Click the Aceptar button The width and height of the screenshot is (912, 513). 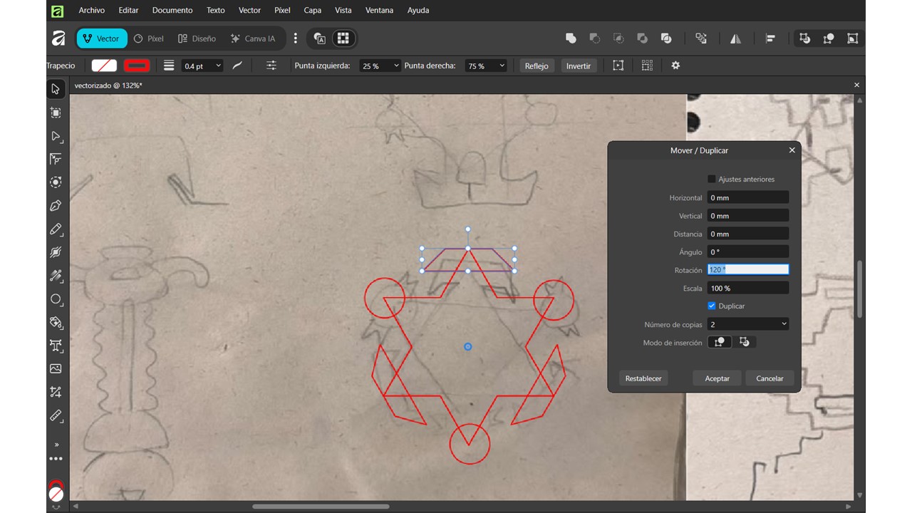point(717,378)
